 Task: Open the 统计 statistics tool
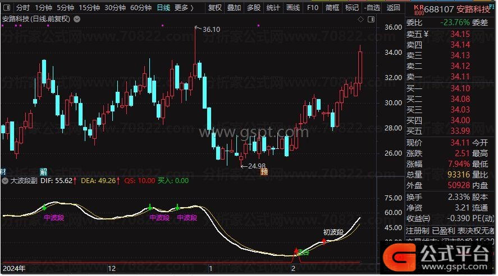[x=273, y=7]
